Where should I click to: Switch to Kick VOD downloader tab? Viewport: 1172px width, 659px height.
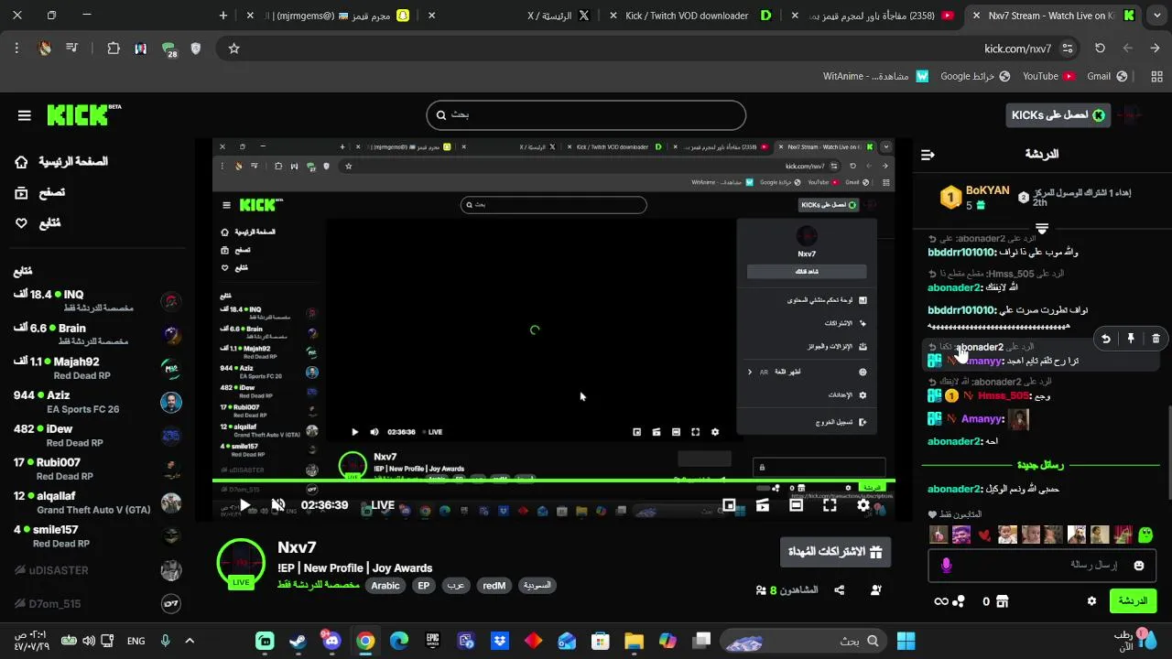pyautogui.click(x=687, y=16)
